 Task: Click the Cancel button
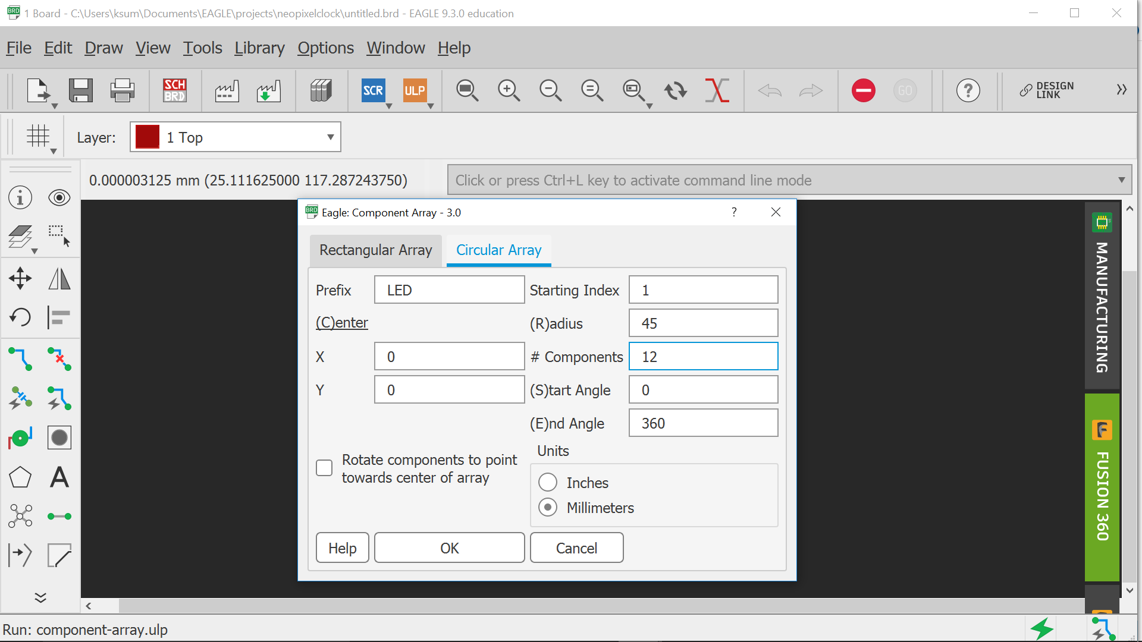click(576, 548)
